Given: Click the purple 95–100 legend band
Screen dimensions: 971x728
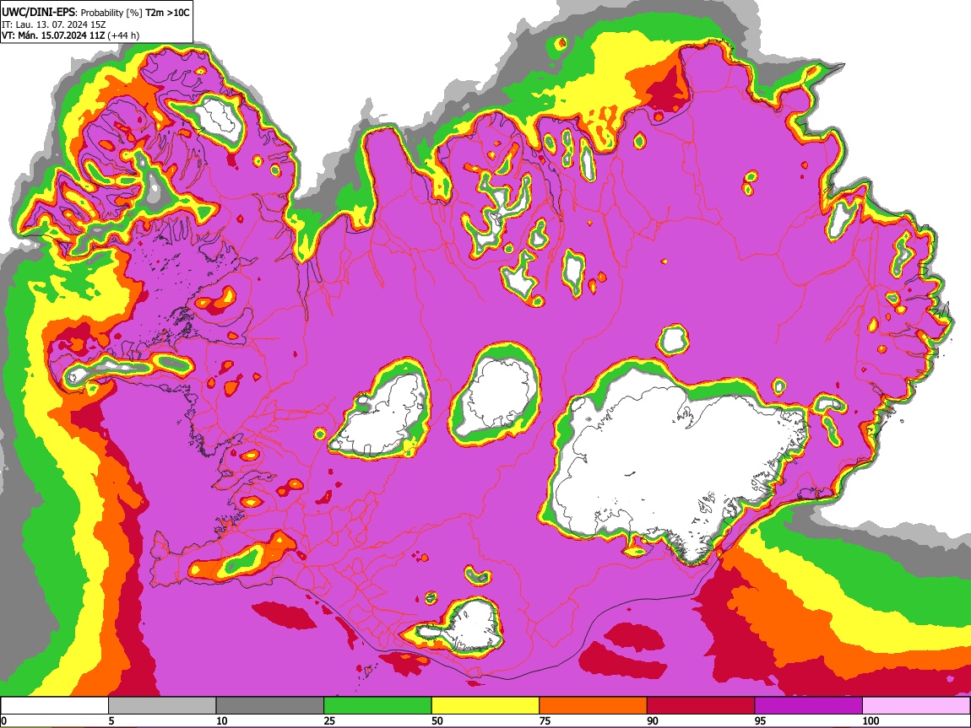Looking at the screenshot, I should [809, 706].
